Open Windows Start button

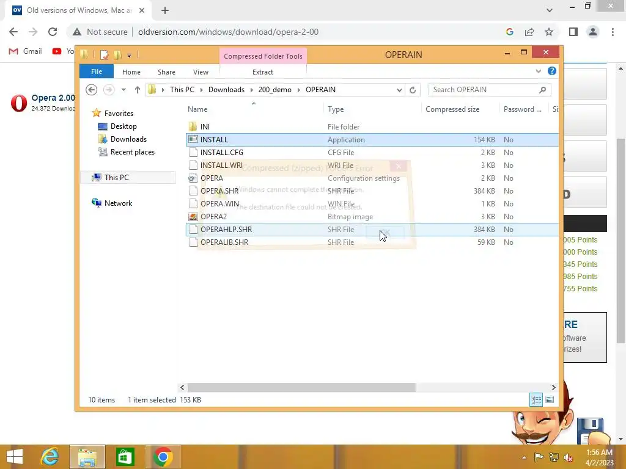(15, 457)
